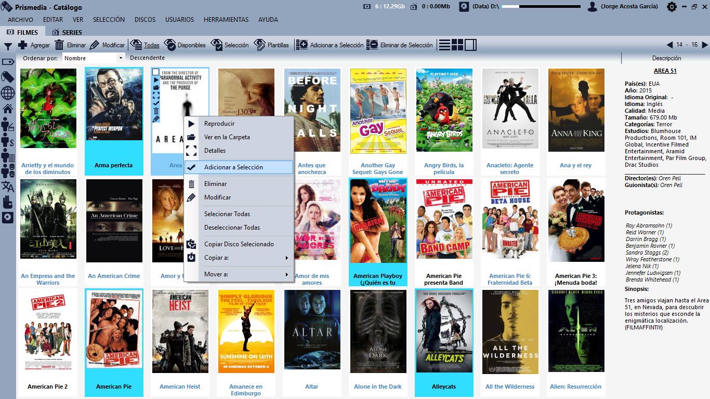Toggle the Disponibles filter
Image resolution: width=710 pixels, height=399 pixels.
coord(185,45)
